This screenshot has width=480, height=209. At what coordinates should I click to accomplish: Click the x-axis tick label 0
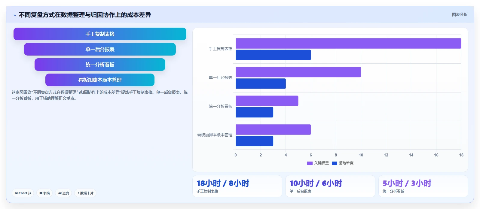(x=236, y=155)
